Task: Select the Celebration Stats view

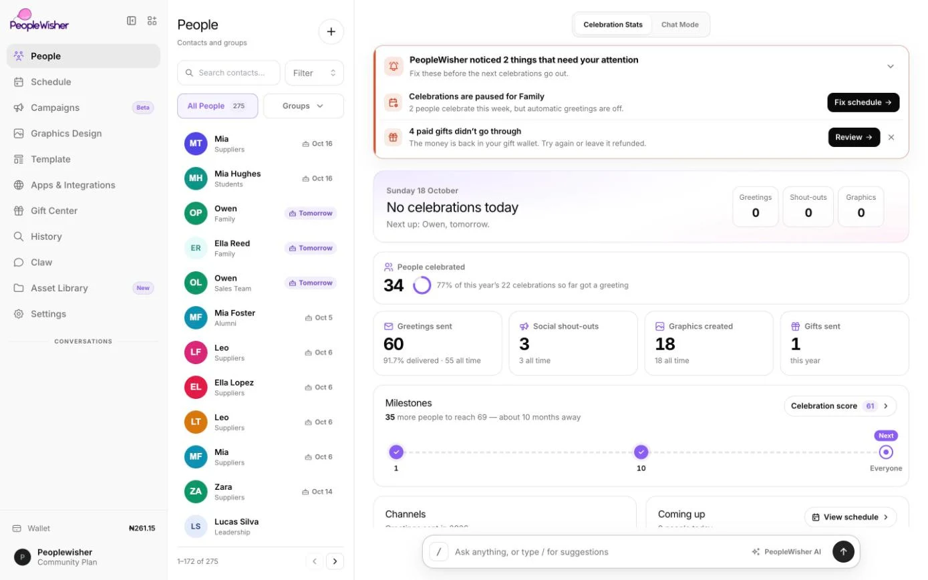Action: 613,25
